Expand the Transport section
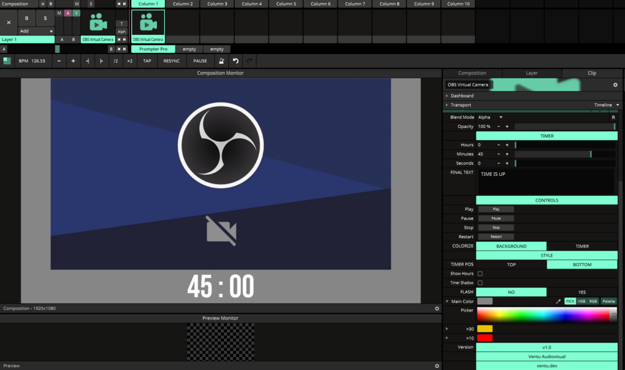 (x=447, y=105)
